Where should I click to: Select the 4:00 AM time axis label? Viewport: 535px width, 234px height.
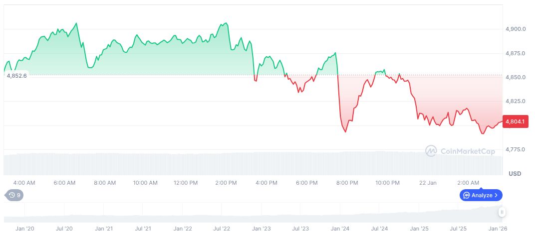[24, 183]
